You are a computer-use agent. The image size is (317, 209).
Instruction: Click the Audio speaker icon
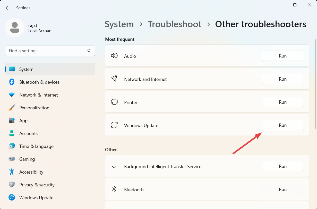click(x=114, y=56)
